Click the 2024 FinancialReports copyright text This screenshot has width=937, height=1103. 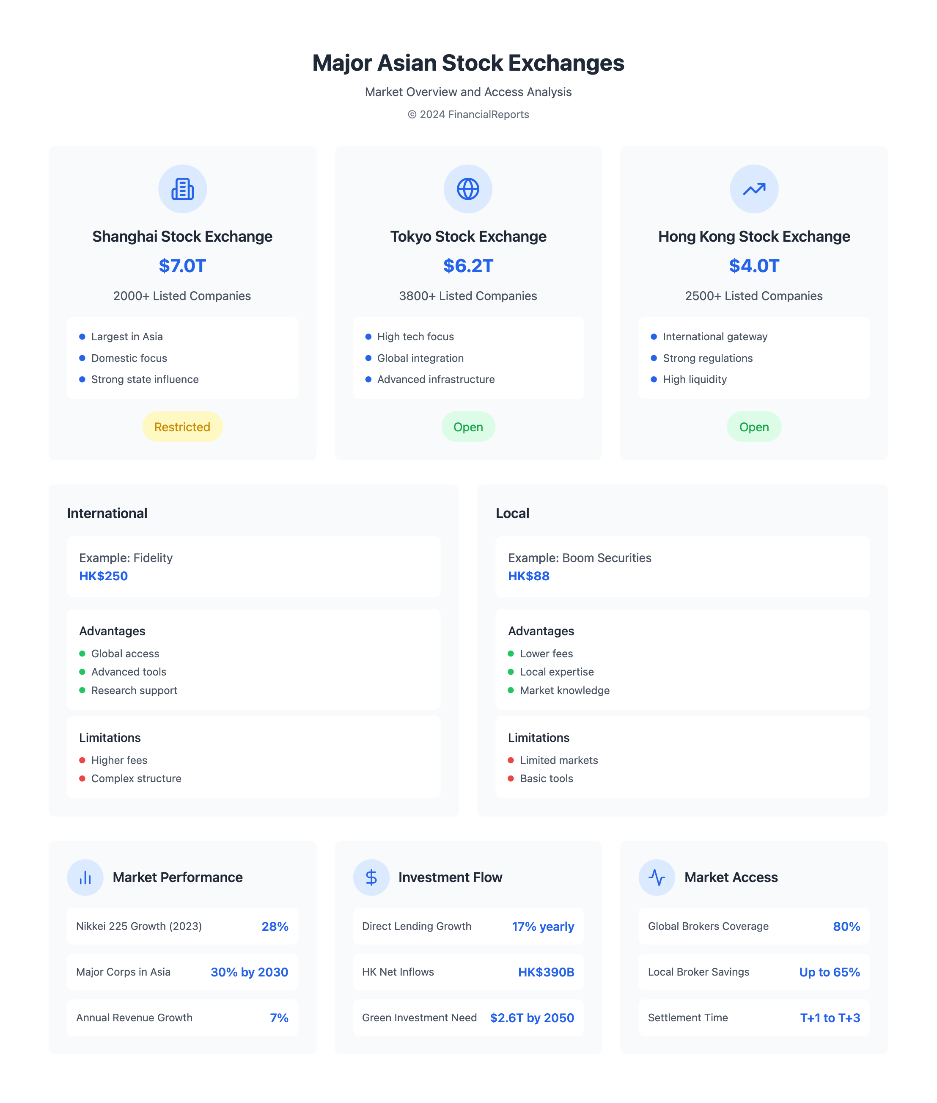coord(468,114)
